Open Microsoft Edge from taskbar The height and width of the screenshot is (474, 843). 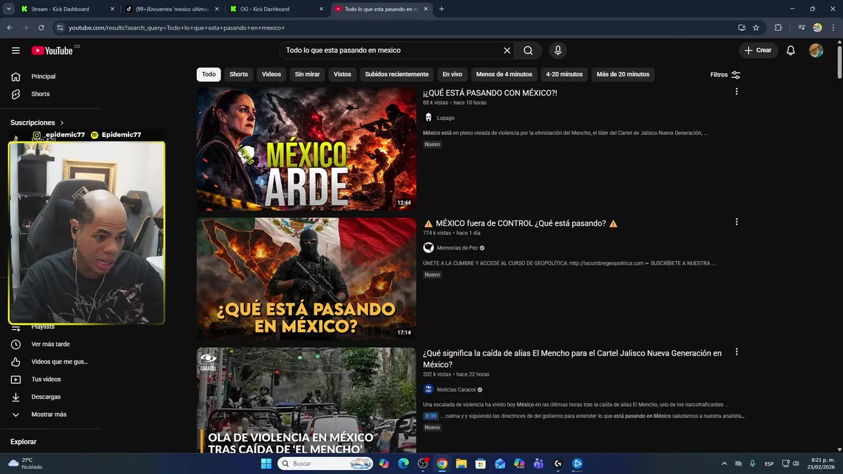403,463
